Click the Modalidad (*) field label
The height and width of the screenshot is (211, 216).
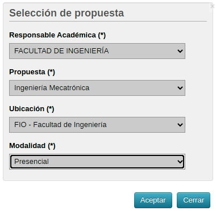coord(32,146)
